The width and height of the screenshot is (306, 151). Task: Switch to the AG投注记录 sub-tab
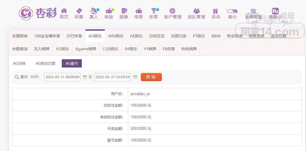[x=45, y=63]
